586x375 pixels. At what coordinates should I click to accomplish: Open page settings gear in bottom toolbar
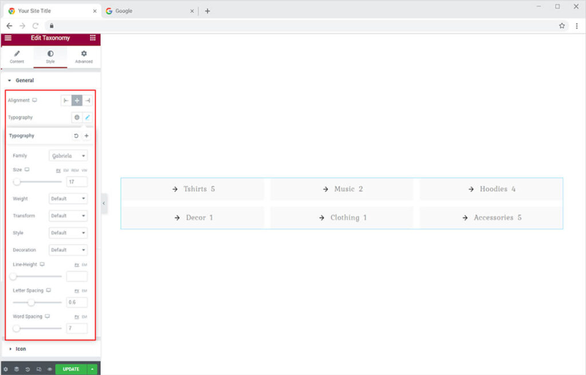(6, 369)
